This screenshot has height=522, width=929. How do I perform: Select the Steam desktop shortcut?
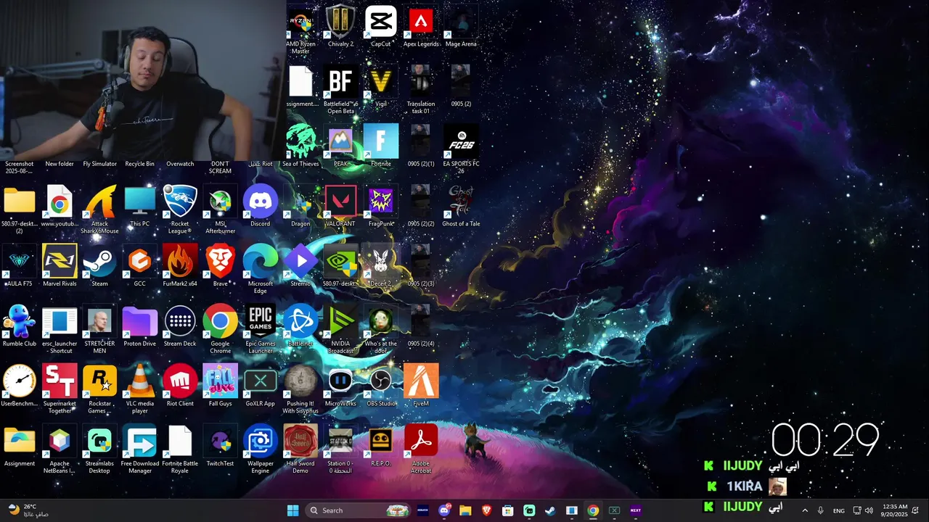point(99,262)
